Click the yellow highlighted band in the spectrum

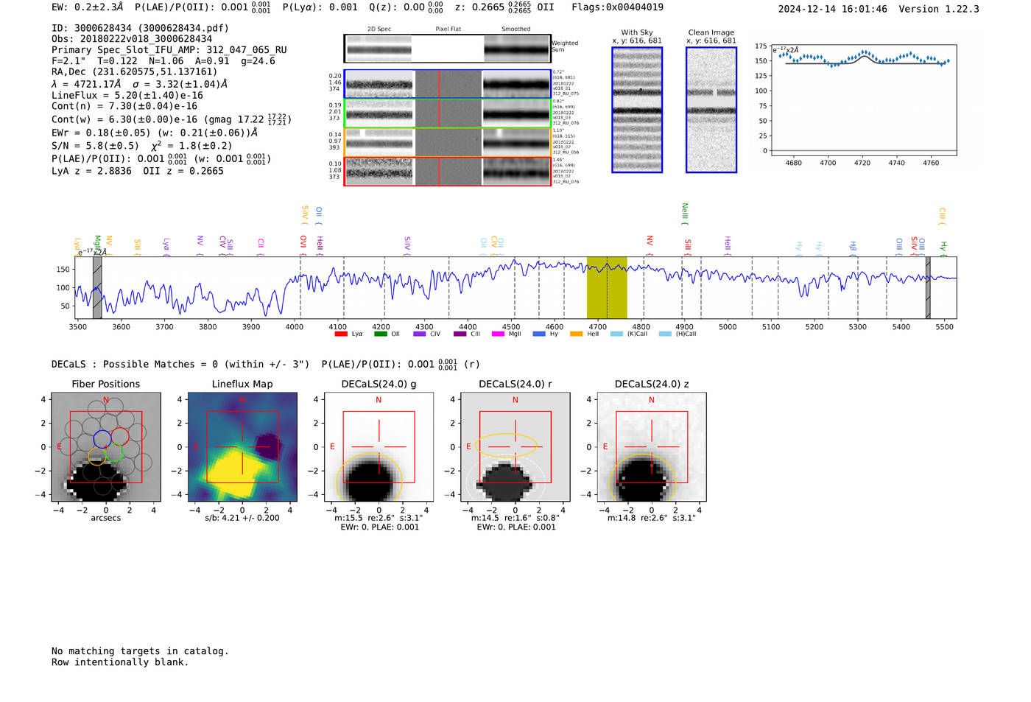[x=606, y=287]
